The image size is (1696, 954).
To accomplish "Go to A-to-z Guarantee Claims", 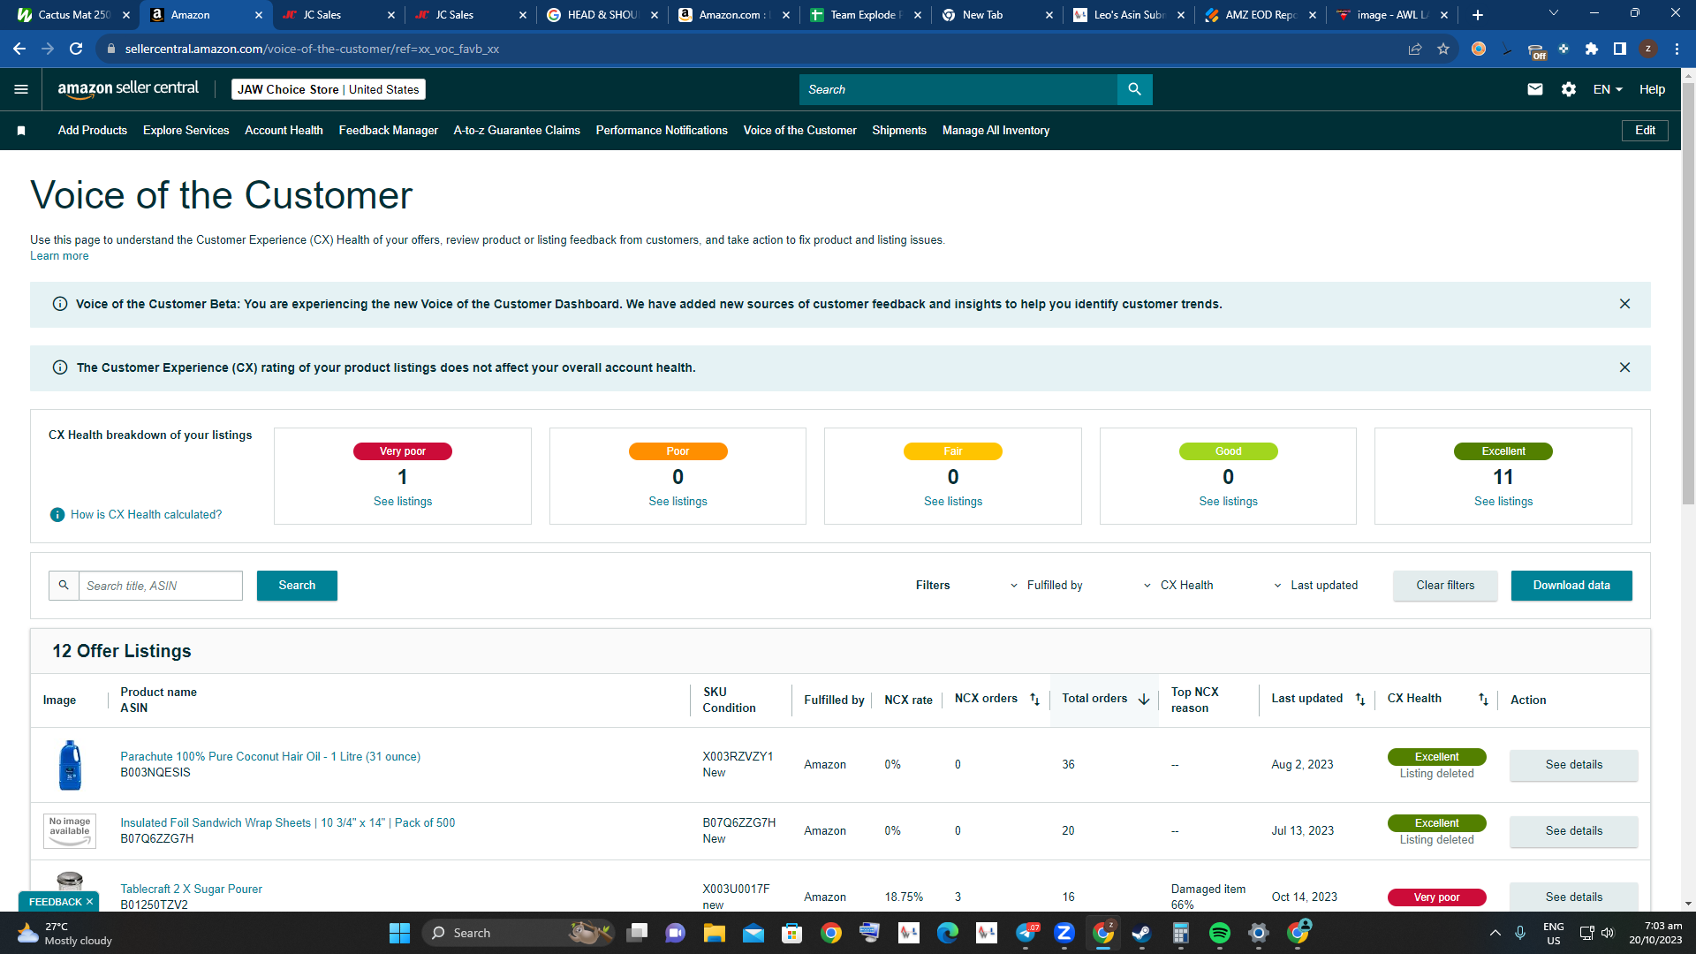I will click(x=517, y=131).
